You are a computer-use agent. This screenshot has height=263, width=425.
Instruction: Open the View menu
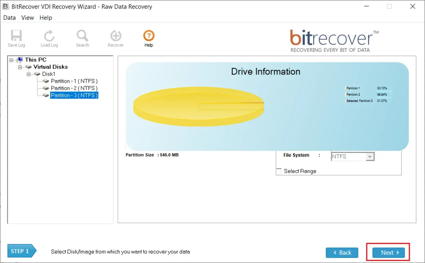coord(27,18)
